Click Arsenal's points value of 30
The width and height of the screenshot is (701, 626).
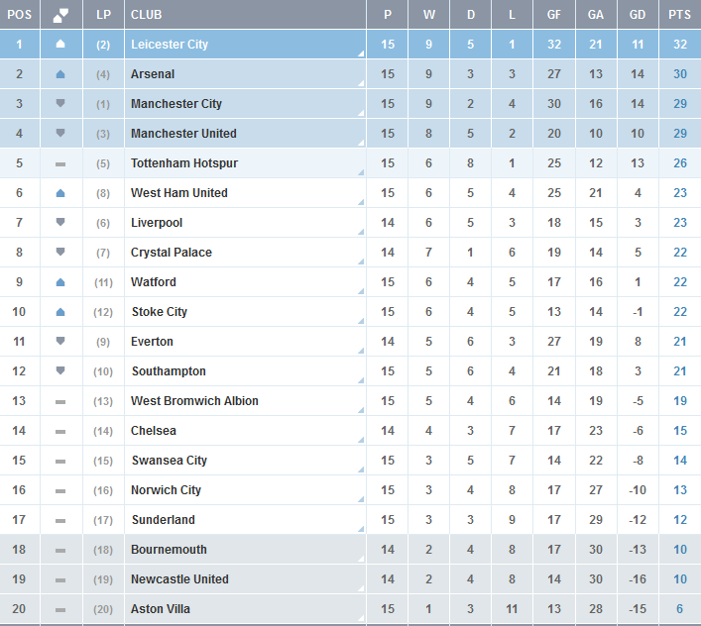click(679, 74)
